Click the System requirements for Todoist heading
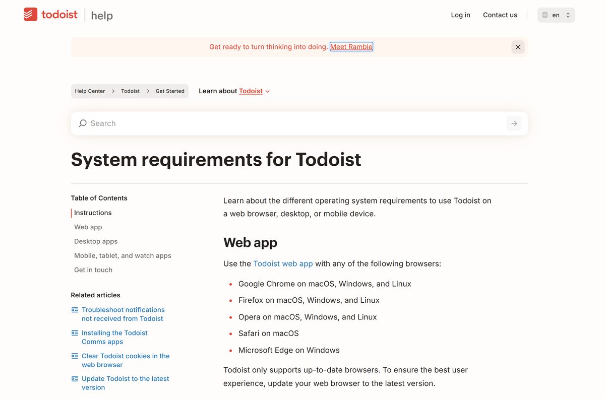The image size is (605, 399). 216,160
